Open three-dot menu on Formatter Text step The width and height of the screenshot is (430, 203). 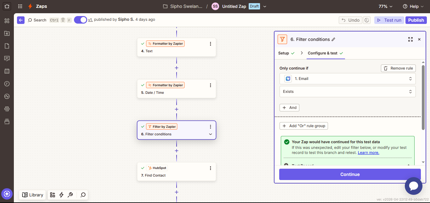(211, 44)
